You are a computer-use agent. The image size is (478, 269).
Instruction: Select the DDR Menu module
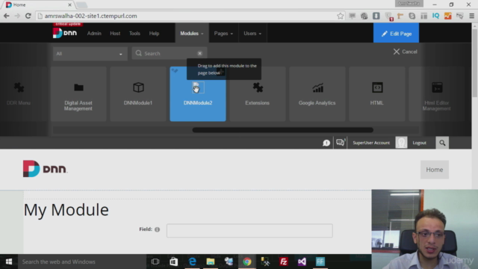click(x=19, y=94)
